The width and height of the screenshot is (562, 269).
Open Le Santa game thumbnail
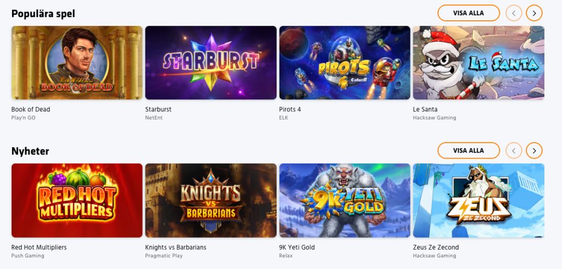(478, 63)
